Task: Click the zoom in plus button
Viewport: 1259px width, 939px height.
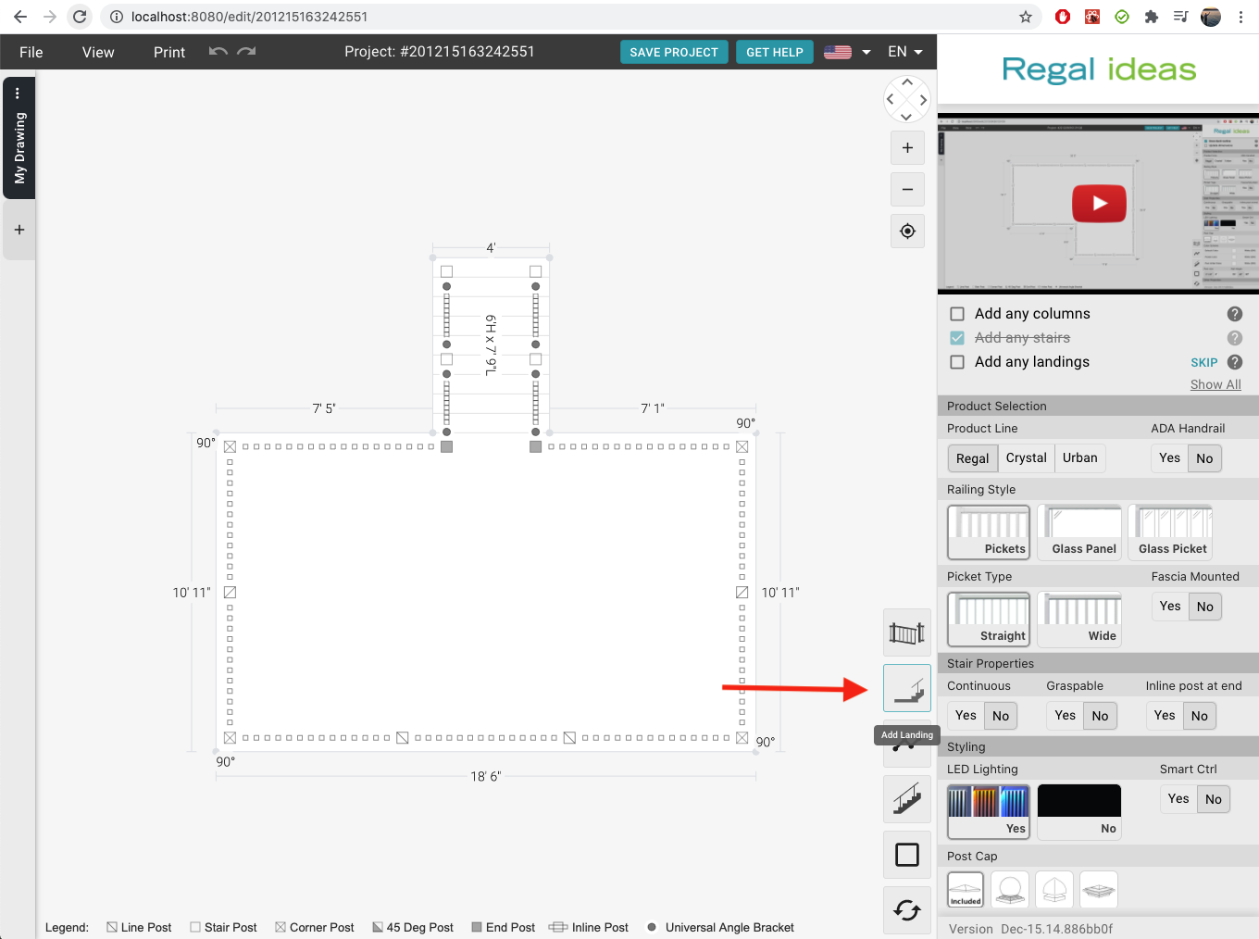Action: pos(906,147)
